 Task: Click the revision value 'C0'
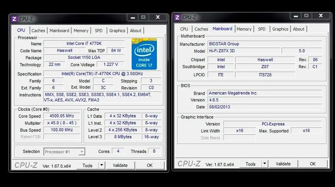[x=151, y=88]
